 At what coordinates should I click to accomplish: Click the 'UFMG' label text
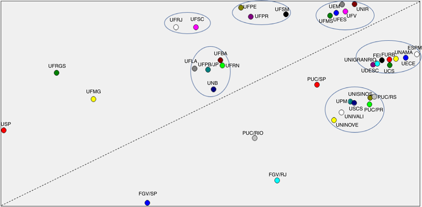(94, 92)
